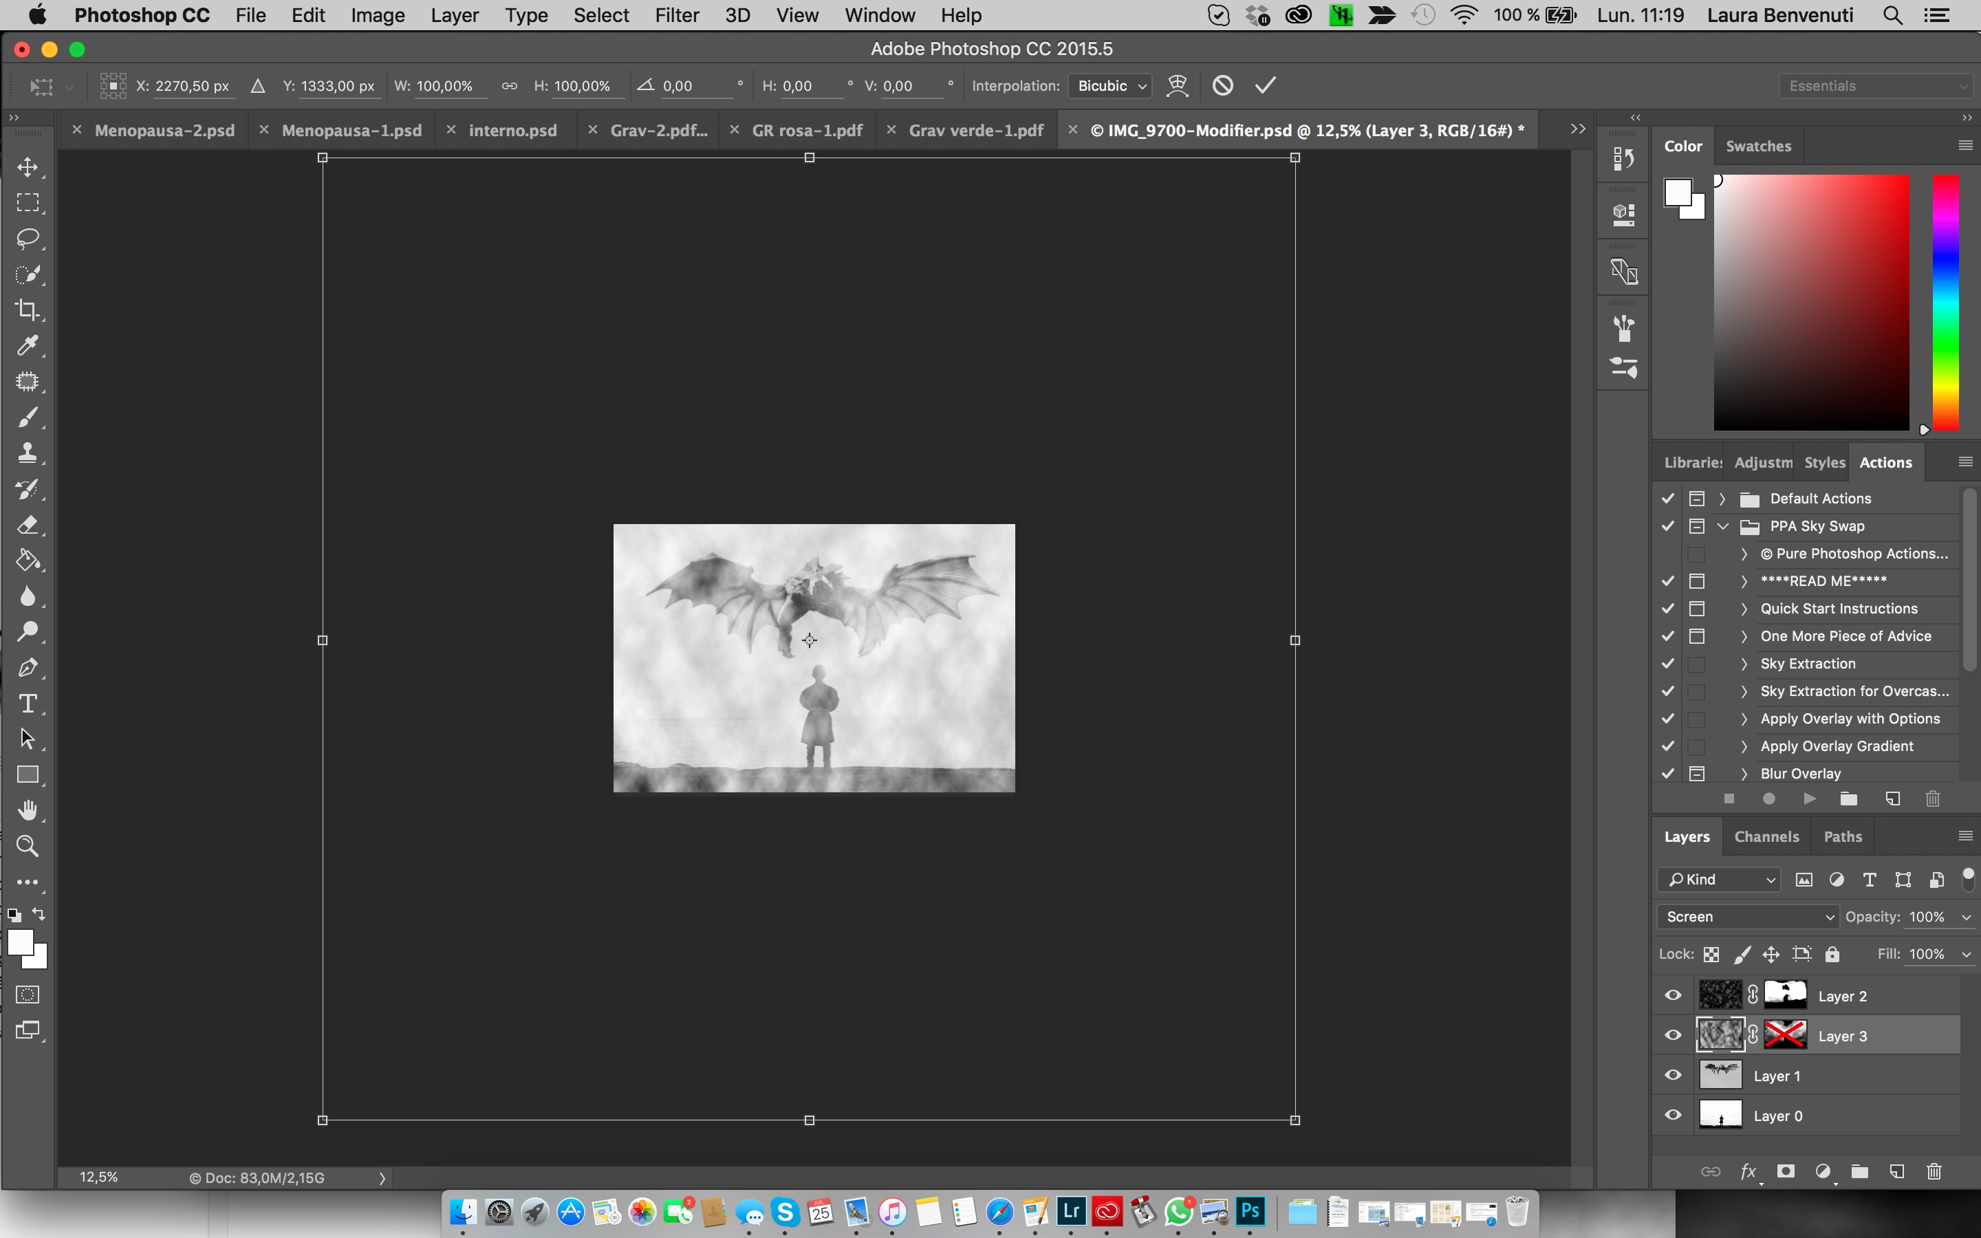The width and height of the screenshot is (1981, 1238).
Task: Open Screen blend mode dropdown
Action: pos(1748,917)
